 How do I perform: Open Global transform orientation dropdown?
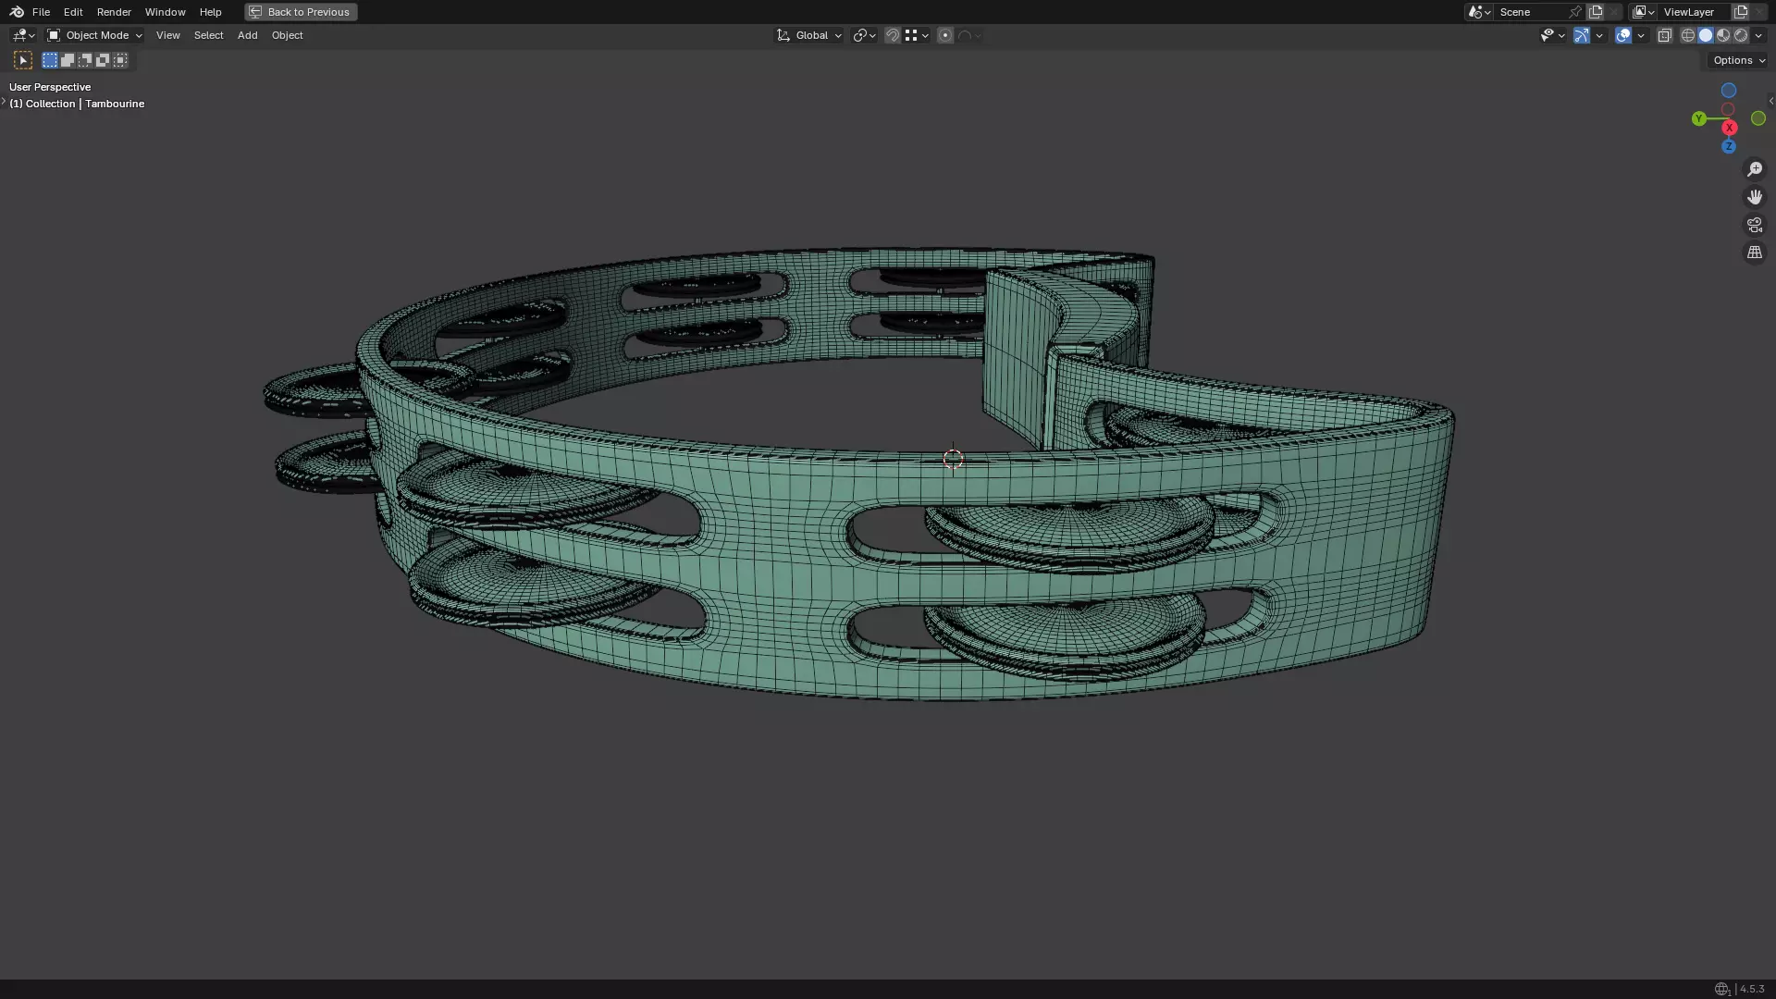[x=809, y=35]
